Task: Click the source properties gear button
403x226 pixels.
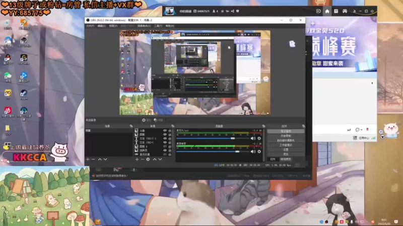Action: tap(147, 120)
